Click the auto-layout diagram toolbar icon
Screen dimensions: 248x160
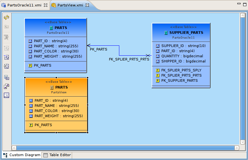coord(6,58)
